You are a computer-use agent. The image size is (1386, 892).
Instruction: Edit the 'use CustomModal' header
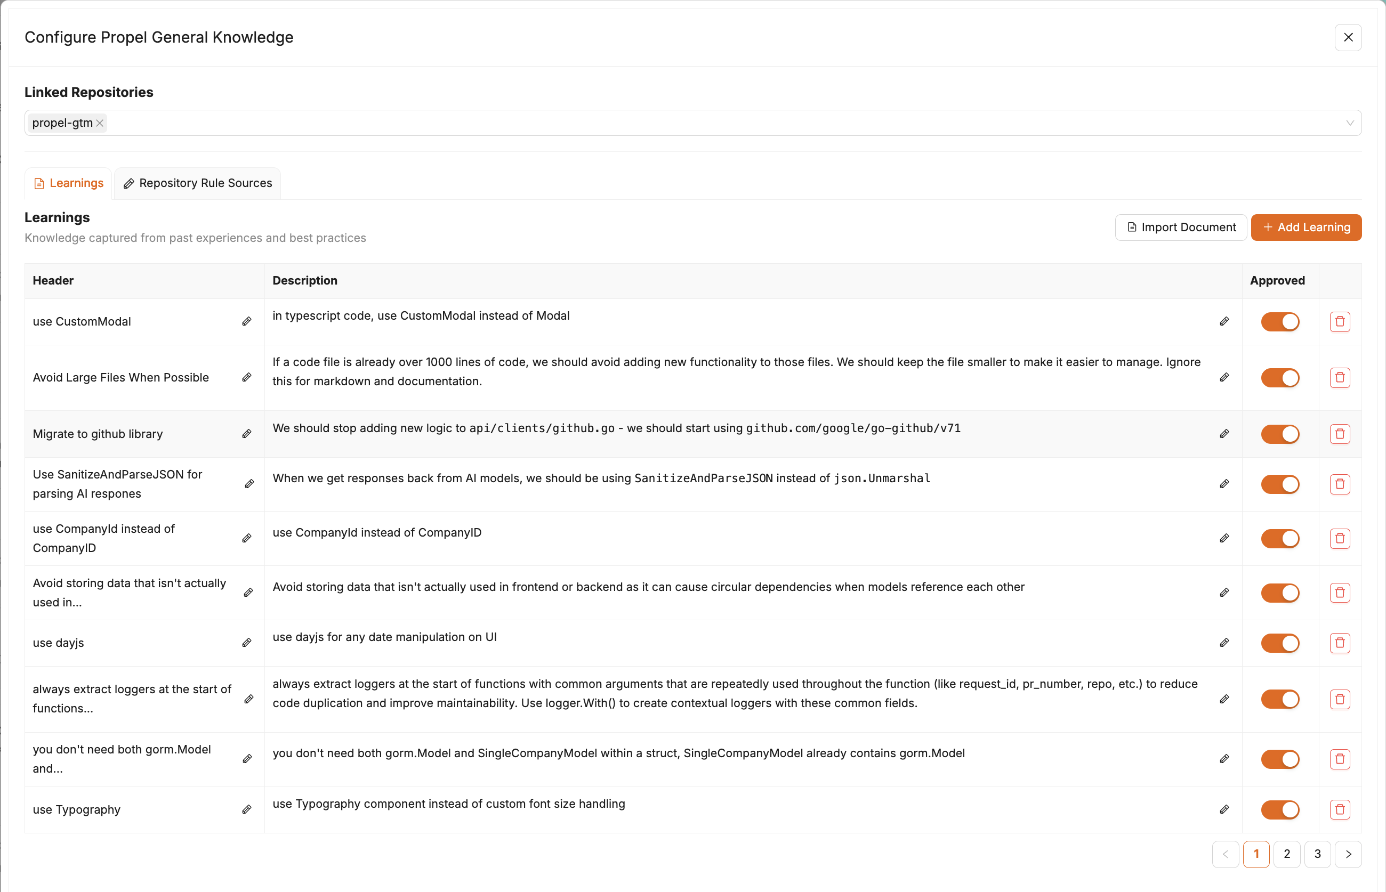pos(247,321)
